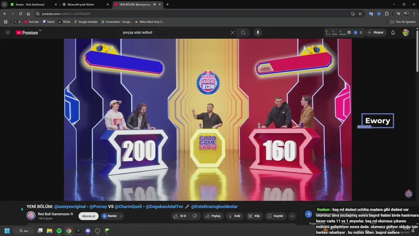This screenshot has height=236, width=419.
Task: Open Chrome media controls icon
Action: (x=398, y=14)
